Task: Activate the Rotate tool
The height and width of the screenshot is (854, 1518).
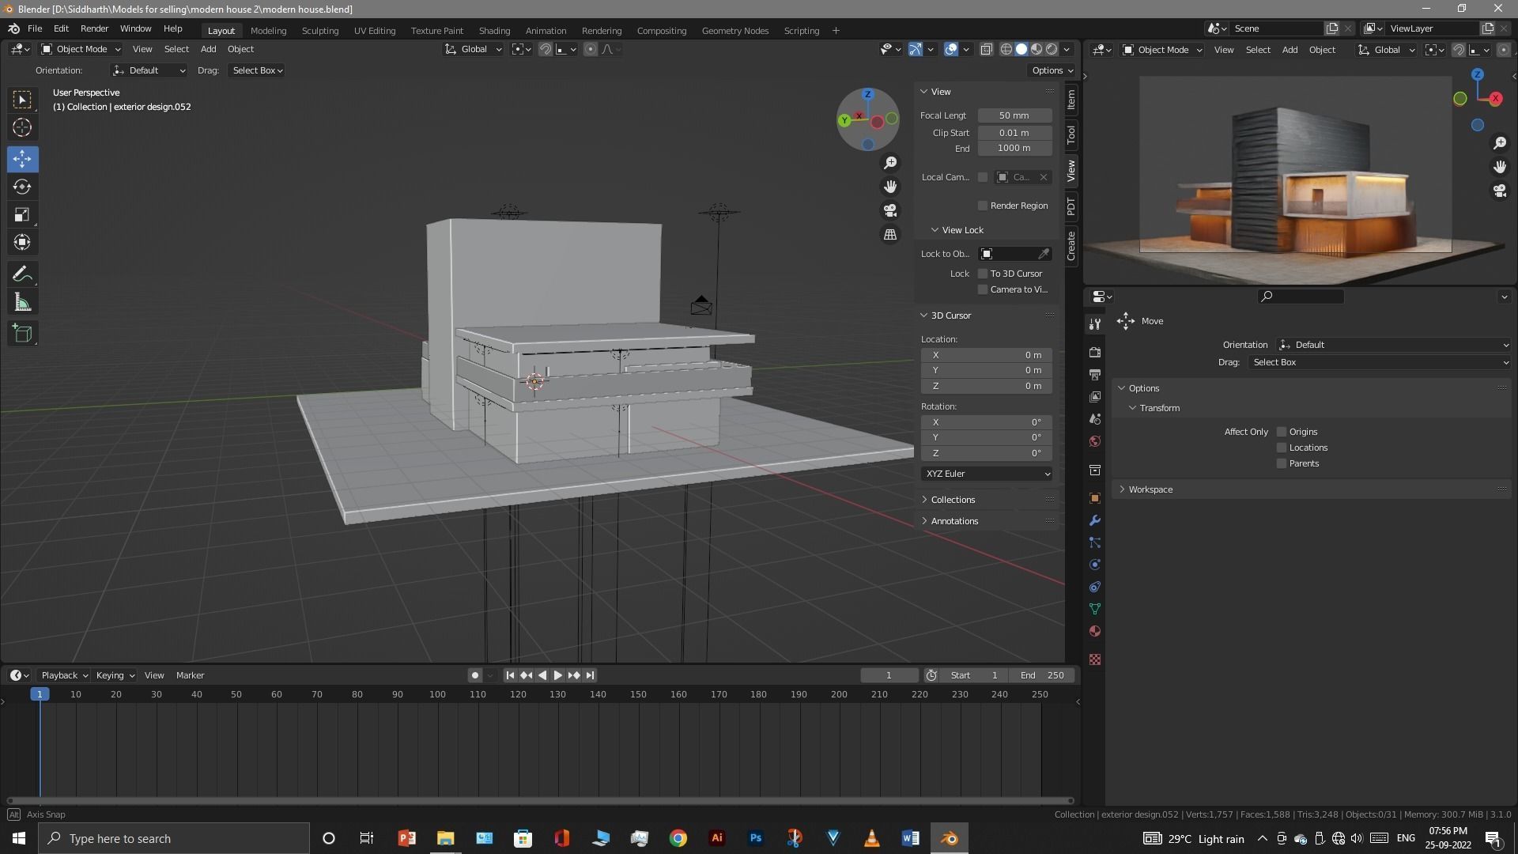Action: 22,187
